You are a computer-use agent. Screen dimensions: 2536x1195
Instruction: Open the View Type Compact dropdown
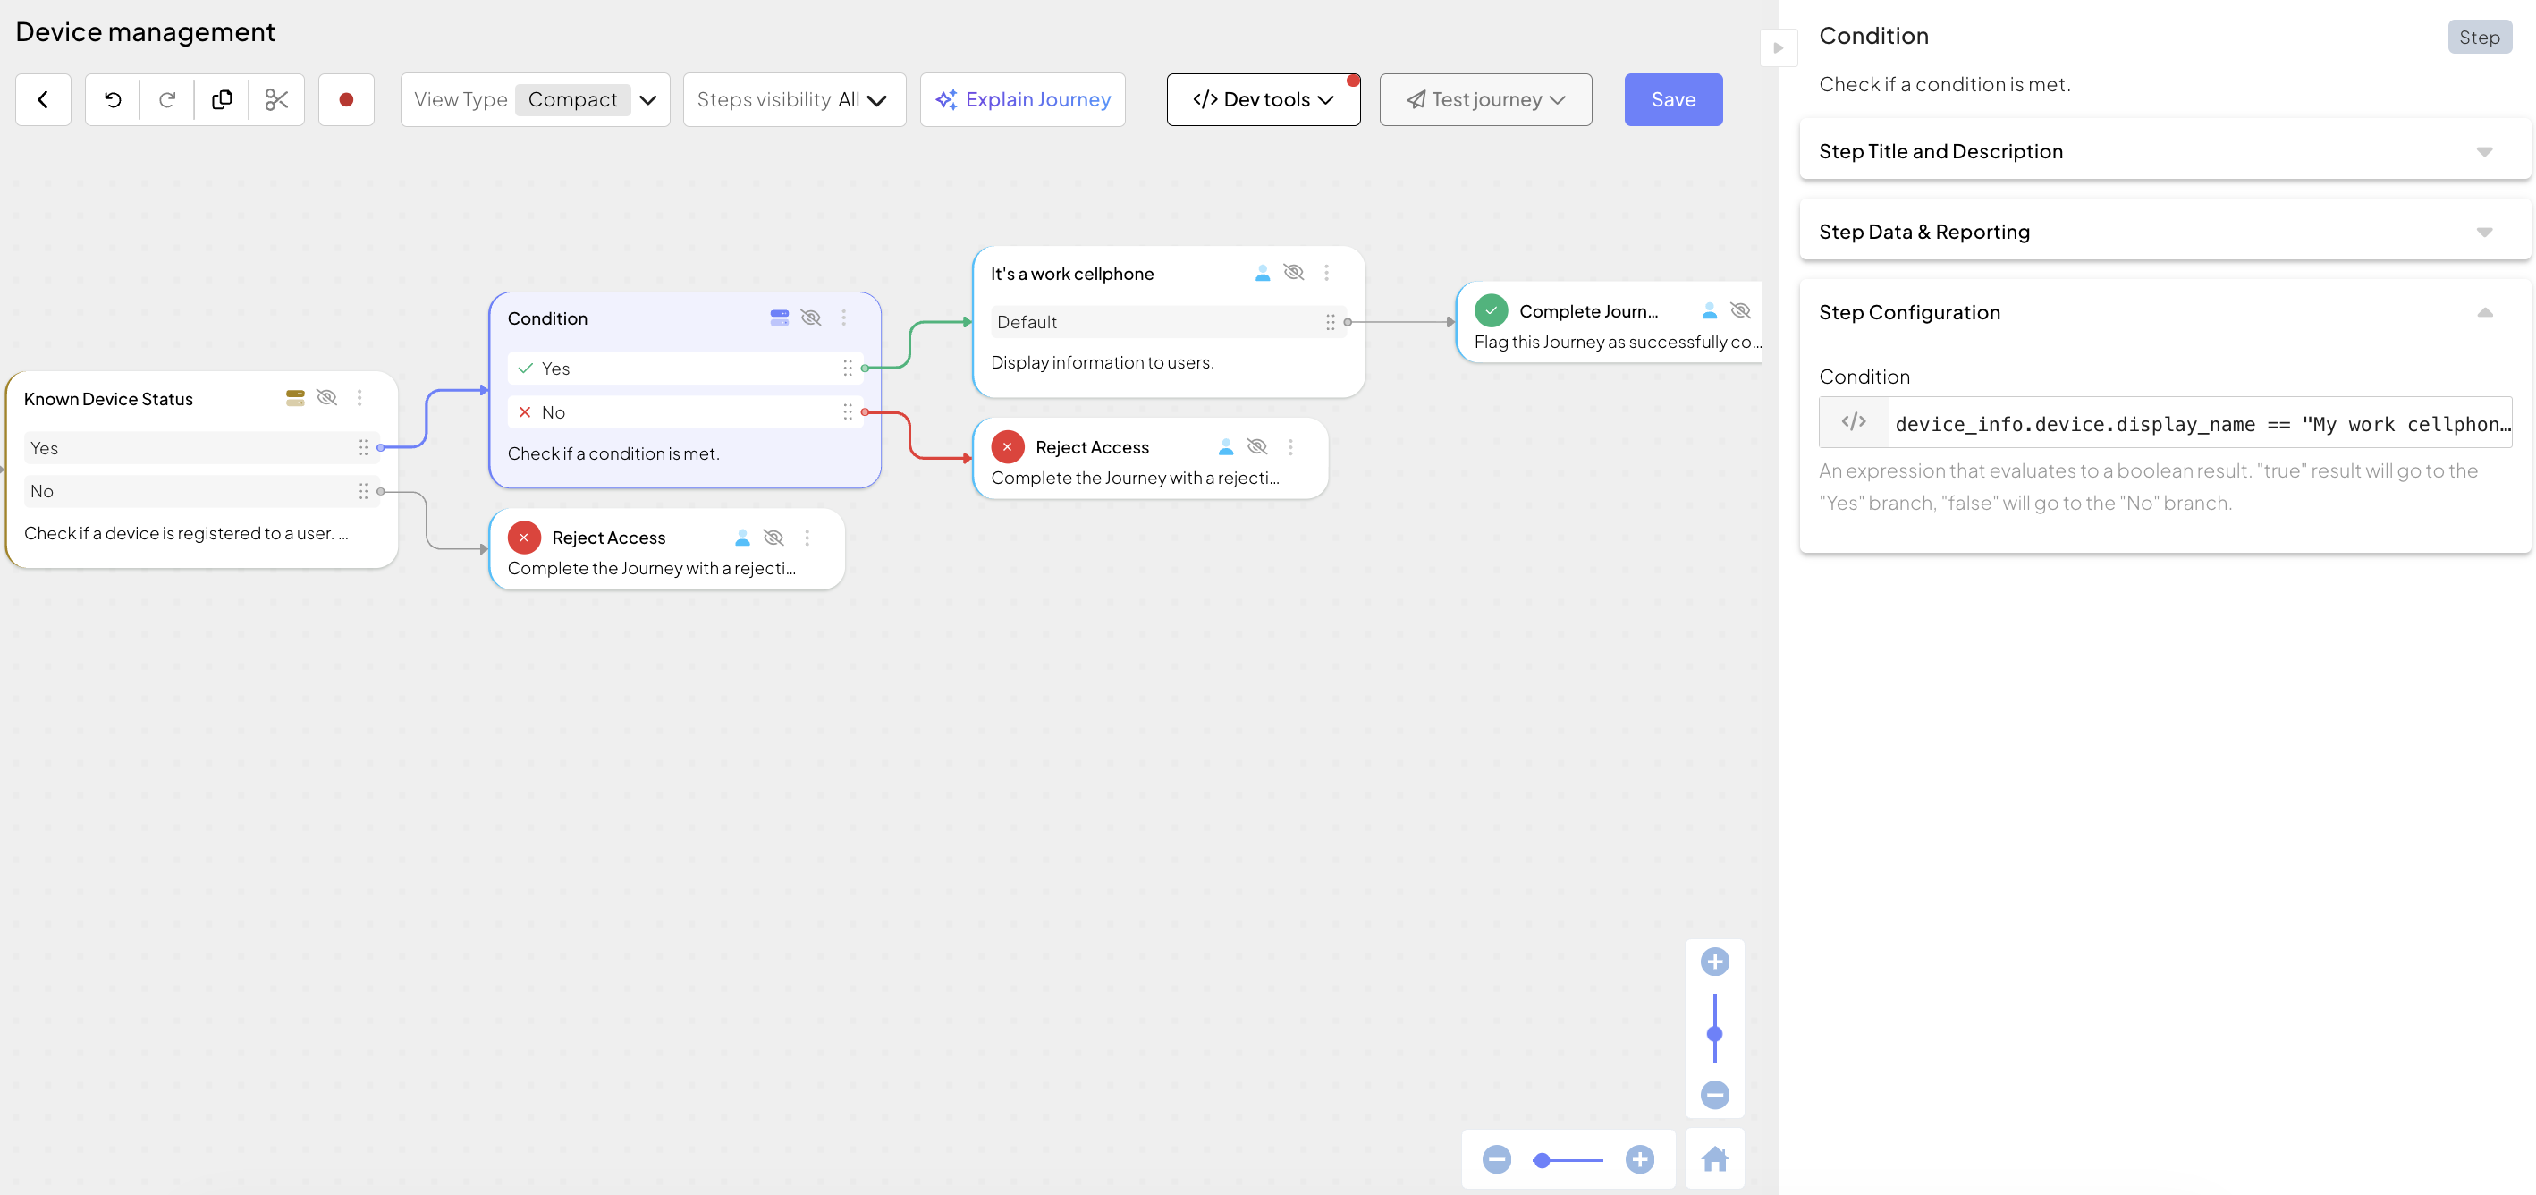coord(536,99)
